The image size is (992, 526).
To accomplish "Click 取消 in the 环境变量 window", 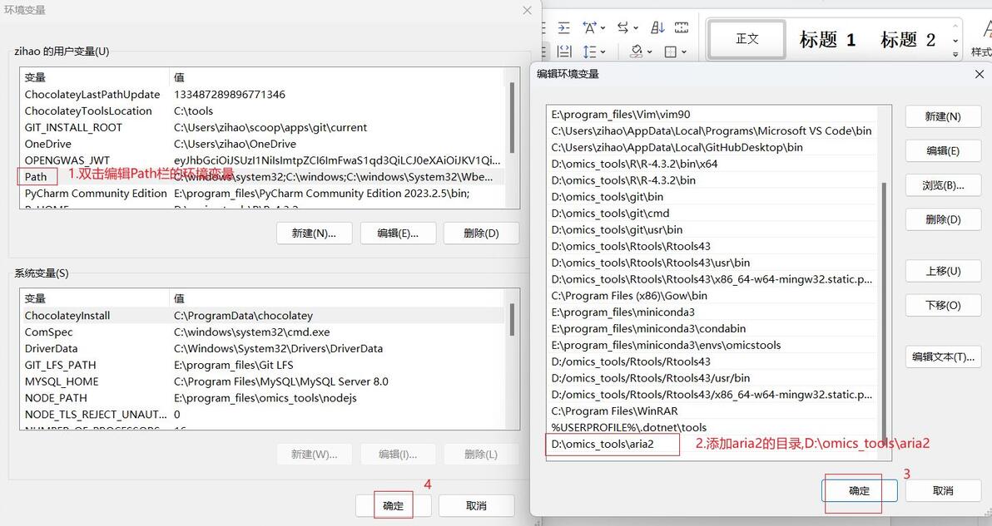I will click(476, 506).
